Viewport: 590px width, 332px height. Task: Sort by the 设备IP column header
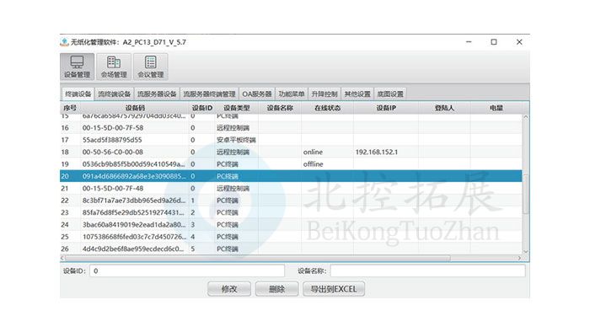click(x=386, y=108)
